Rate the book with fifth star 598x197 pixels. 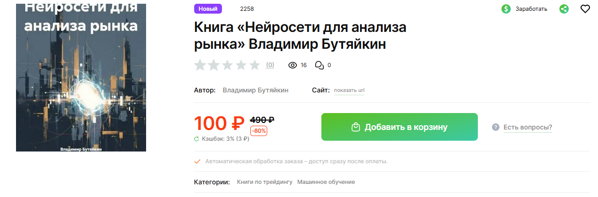pyautogui.click(x=254, y=65)
